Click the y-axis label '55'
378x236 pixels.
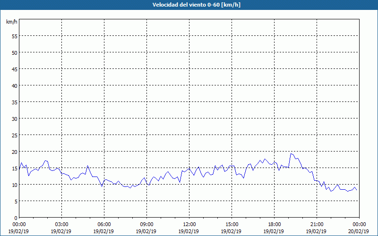[x=15, y=36]
